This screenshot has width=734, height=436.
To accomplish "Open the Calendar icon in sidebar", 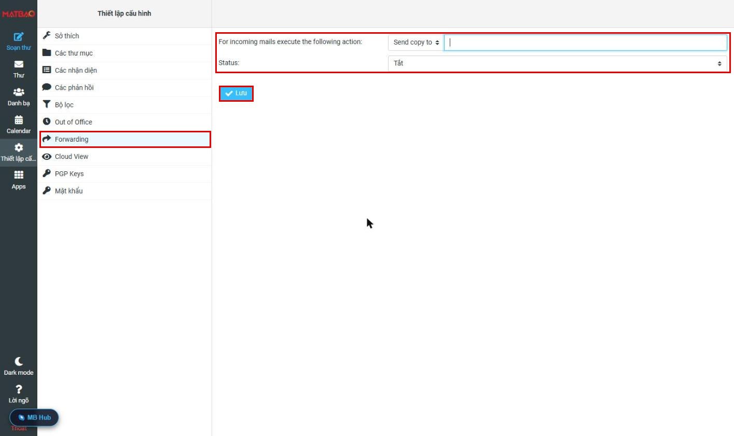I will (x=19, y=120).
